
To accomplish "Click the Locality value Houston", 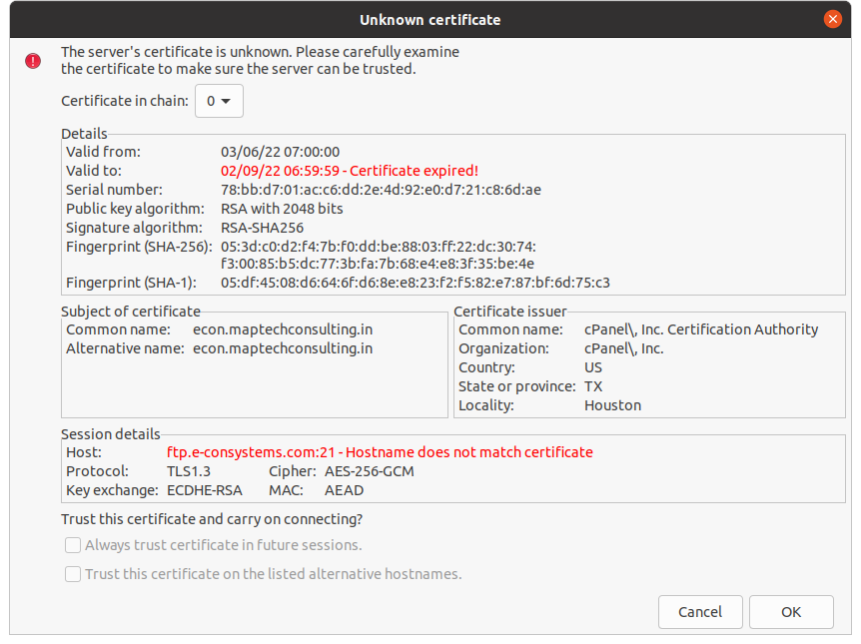I will (x=613, y=405).
